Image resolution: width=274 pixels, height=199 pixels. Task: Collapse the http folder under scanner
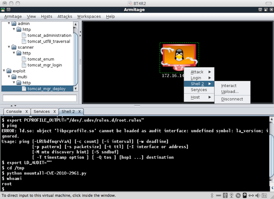(x=14, y=53)
